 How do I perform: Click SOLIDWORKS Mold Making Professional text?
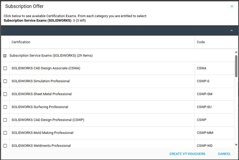[x=42, y=133]
